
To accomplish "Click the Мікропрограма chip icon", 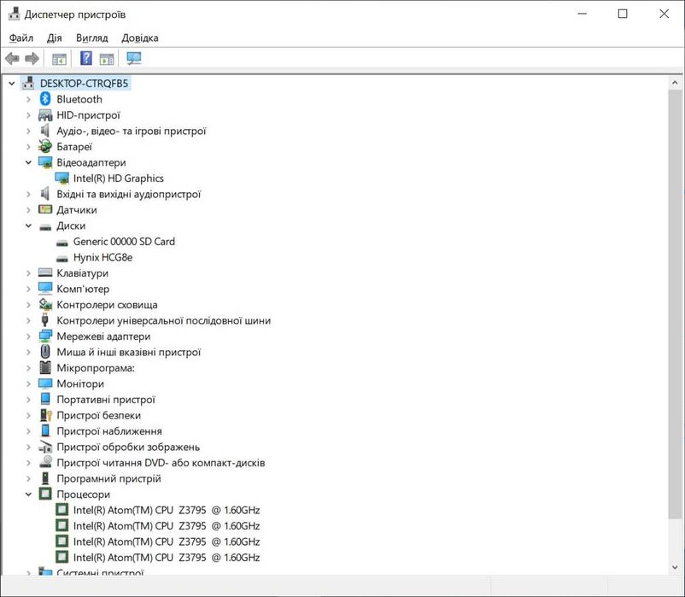I will tap(45, 367).
